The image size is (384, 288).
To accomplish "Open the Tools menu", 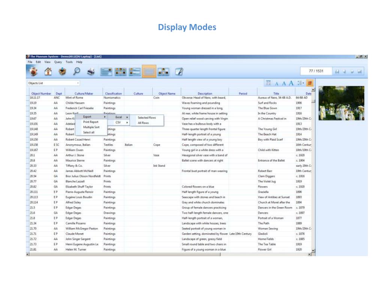I will (x=69, y=62).
